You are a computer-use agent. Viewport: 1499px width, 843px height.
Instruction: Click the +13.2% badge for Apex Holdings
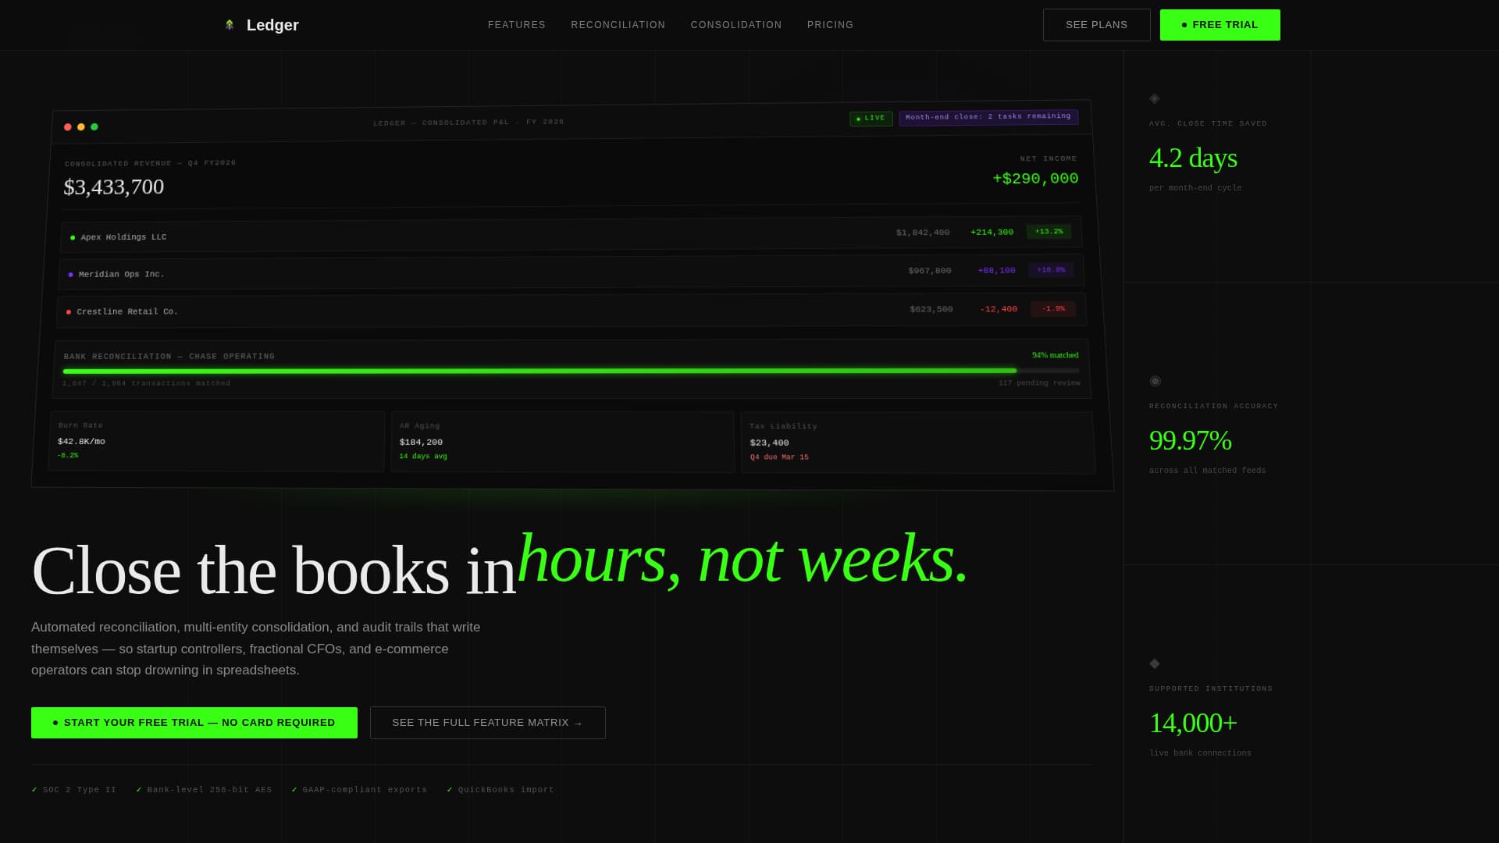pos(1049,232)
